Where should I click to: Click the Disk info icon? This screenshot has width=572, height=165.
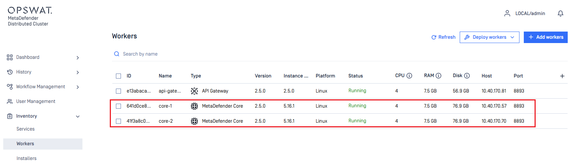tap(467, 76)
